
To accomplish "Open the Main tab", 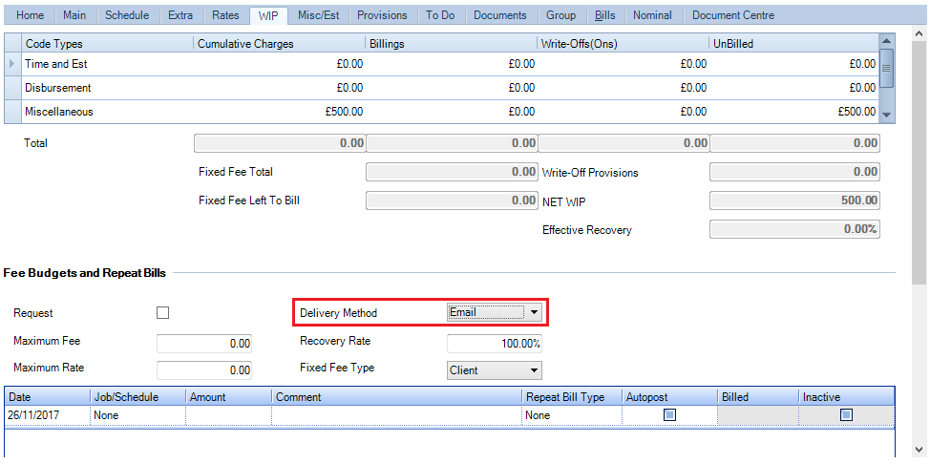I will pyautogui.click(x=74, y=15).
